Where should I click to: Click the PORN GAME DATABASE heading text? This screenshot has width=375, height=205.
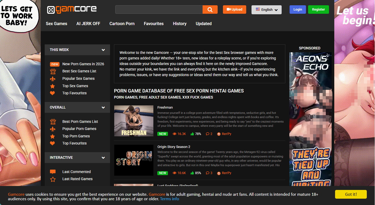coord(179,91)
